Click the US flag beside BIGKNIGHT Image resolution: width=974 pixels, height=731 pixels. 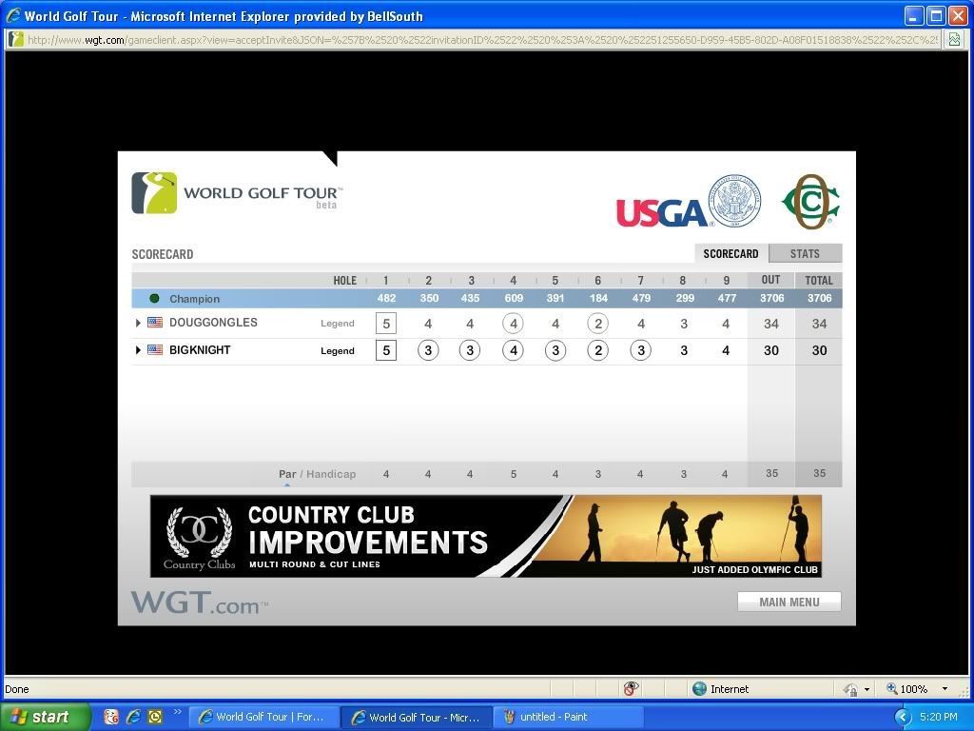pos(155,350)
